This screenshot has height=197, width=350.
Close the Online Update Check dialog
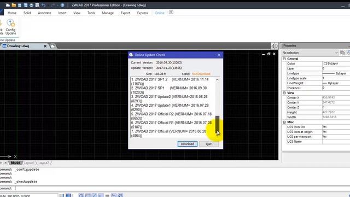(219, 55)
